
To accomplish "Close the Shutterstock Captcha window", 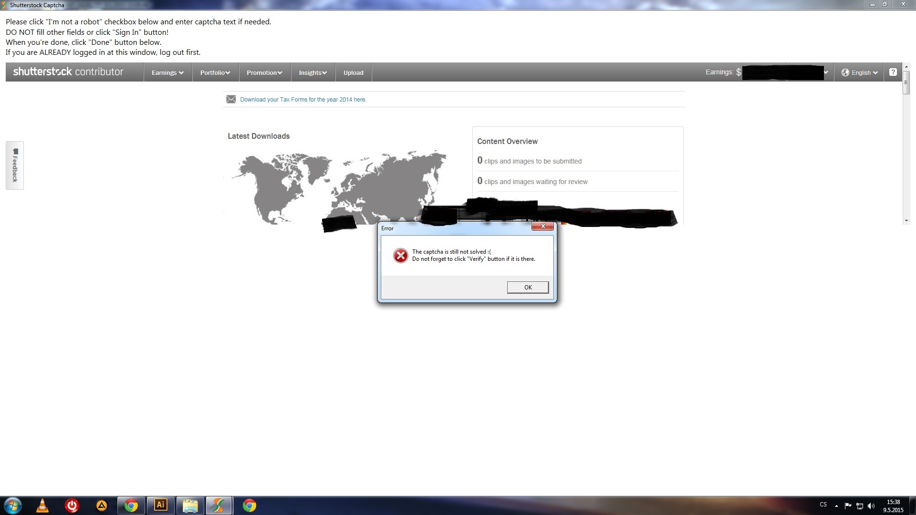I will click(x=903, y=4).
